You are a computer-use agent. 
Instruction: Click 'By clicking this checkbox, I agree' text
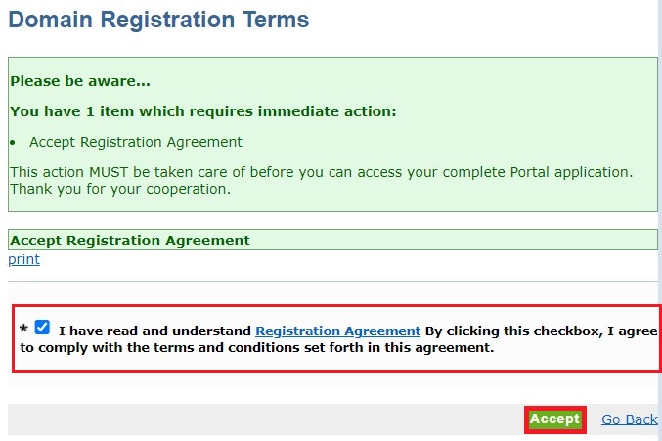point(542,331)
